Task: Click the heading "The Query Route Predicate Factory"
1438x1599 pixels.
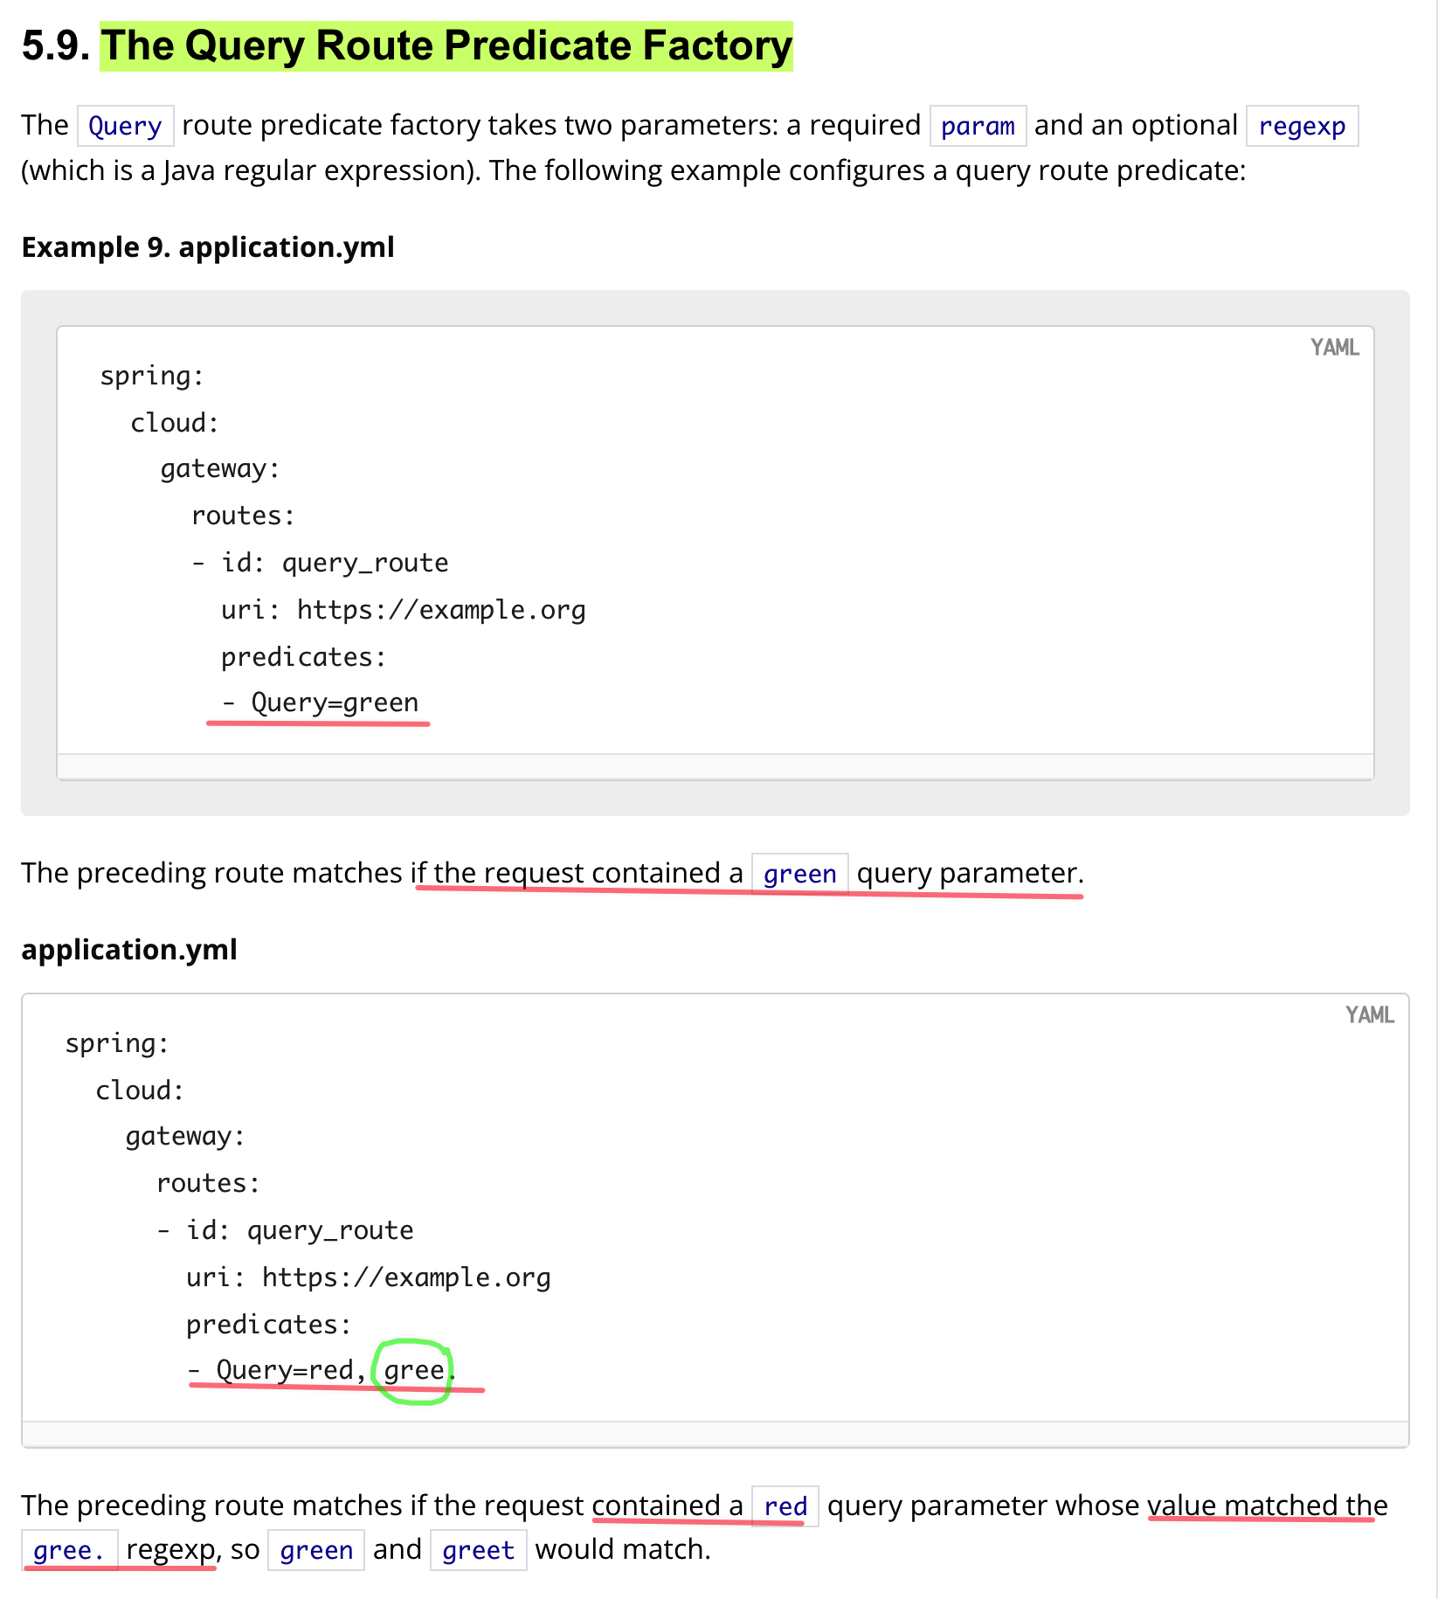Action: coord(446,46)
